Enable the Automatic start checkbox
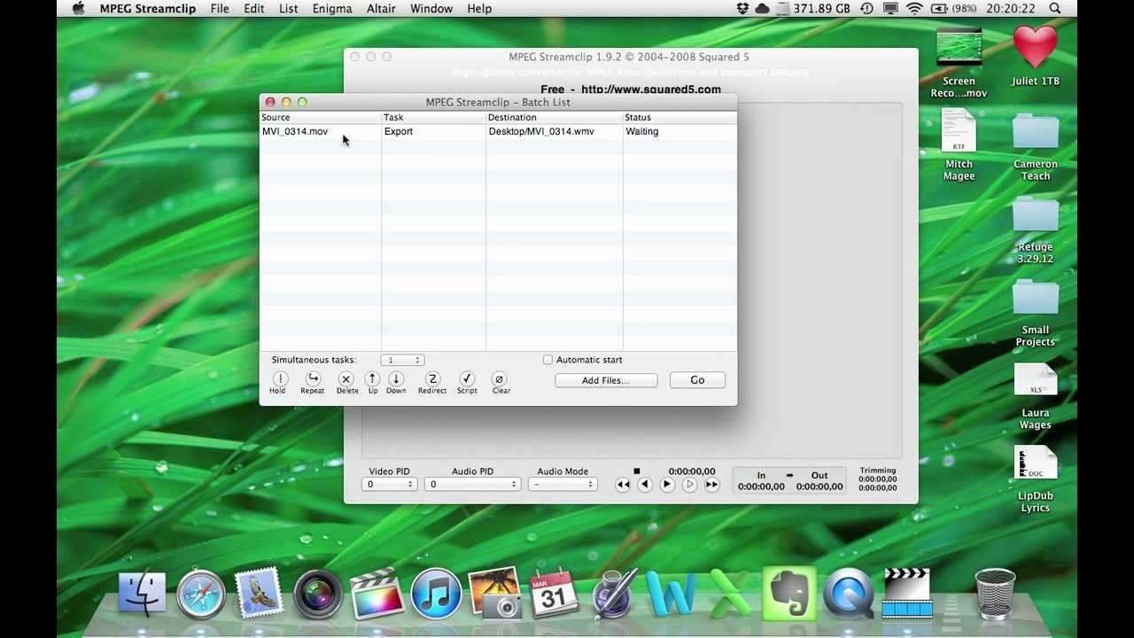Viewport: 1134px width, 638px height. point(548,360)
